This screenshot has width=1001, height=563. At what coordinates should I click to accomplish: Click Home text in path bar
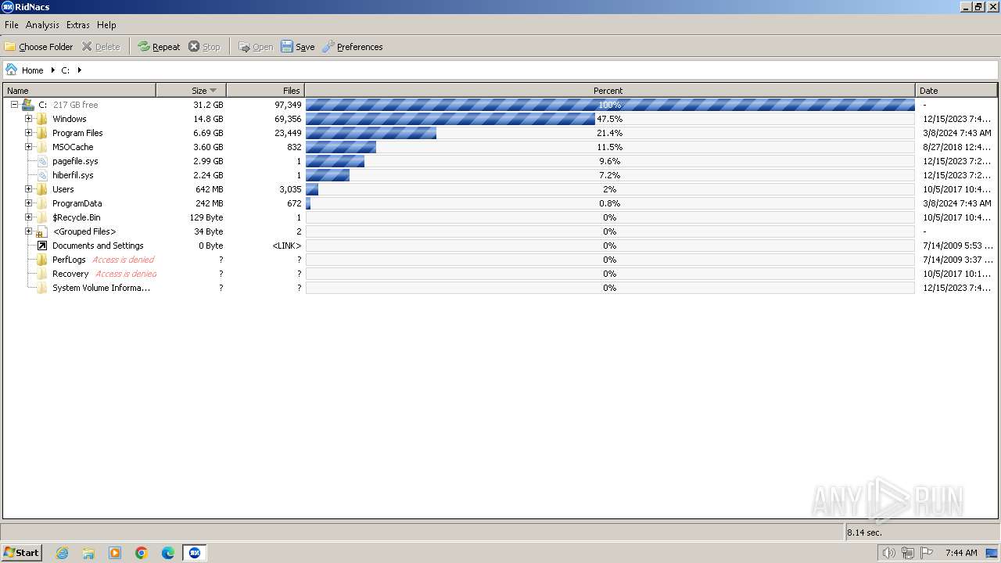[x=32, y=70]
